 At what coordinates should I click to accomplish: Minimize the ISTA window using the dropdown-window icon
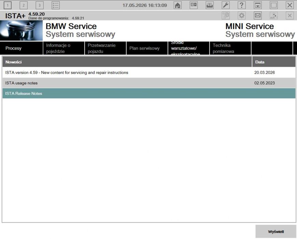(258, 5)
